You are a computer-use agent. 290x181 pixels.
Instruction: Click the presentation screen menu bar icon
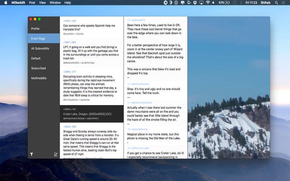click(x=182, y=3)
